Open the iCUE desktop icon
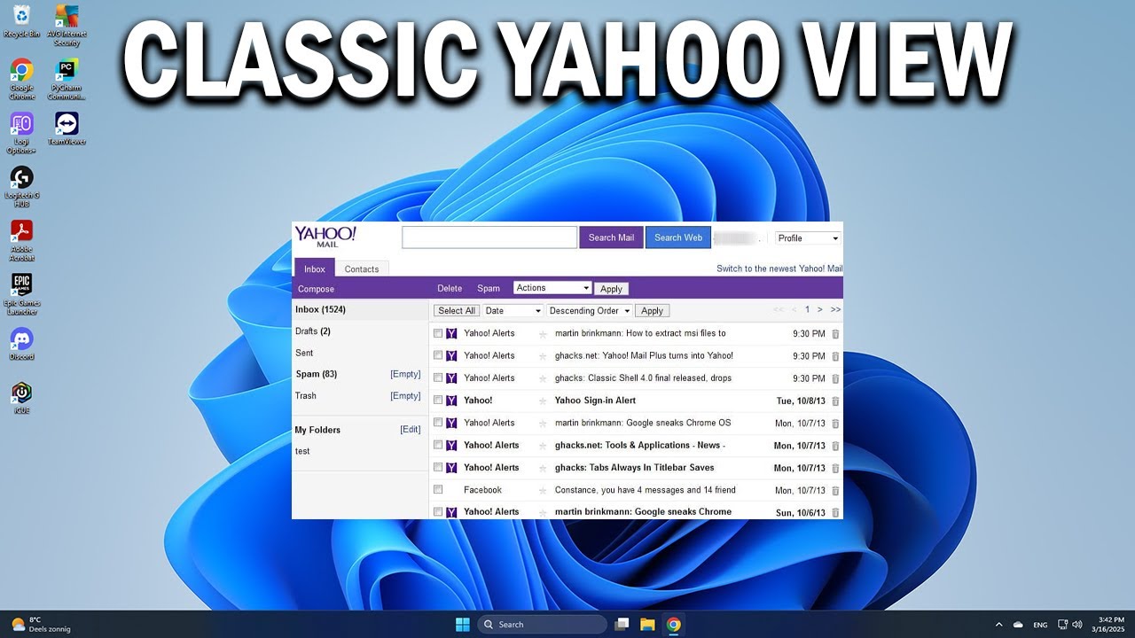Viewport: 1135px width, 638px height. [x=21, y=397]
